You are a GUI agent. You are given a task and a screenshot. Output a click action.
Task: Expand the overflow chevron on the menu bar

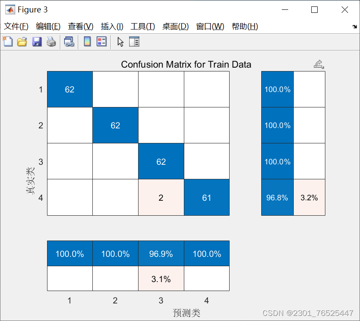point(354,26)
